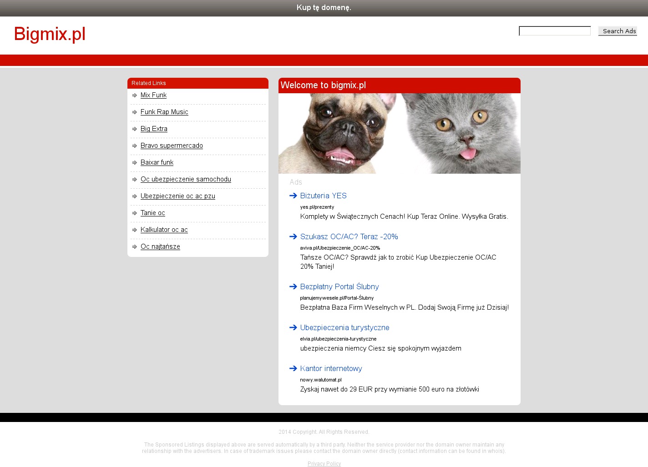Click the bullet arrow beside Big Extra

[x=135, y=129]
